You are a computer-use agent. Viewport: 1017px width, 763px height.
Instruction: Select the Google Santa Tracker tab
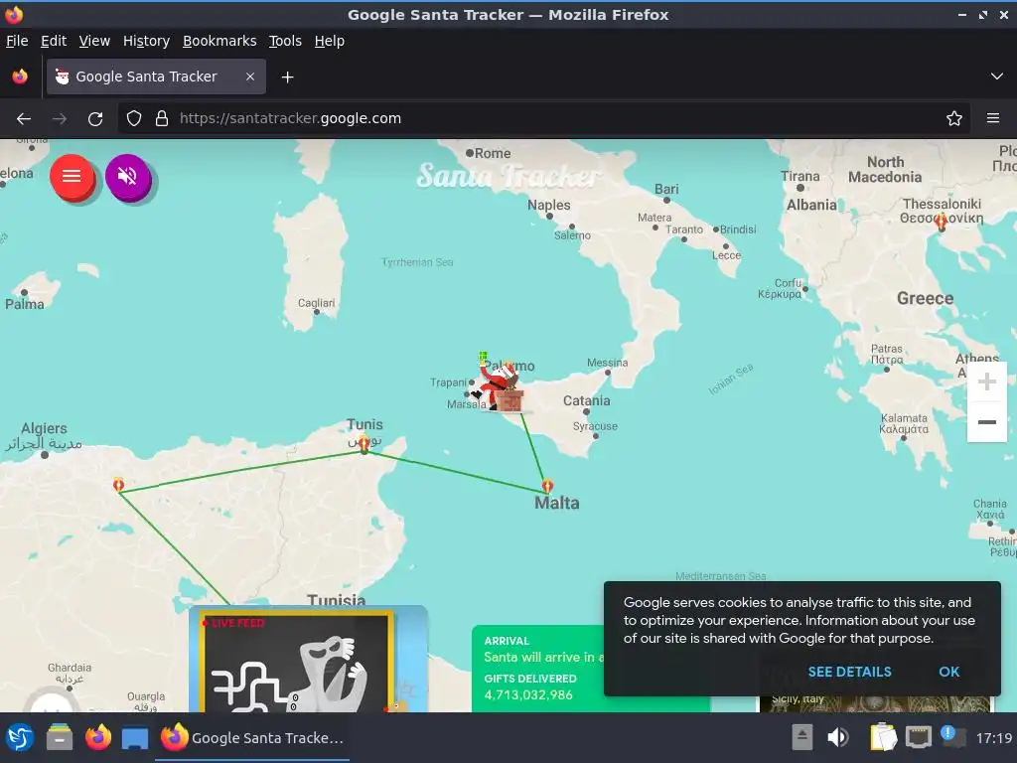click(156, 76)
